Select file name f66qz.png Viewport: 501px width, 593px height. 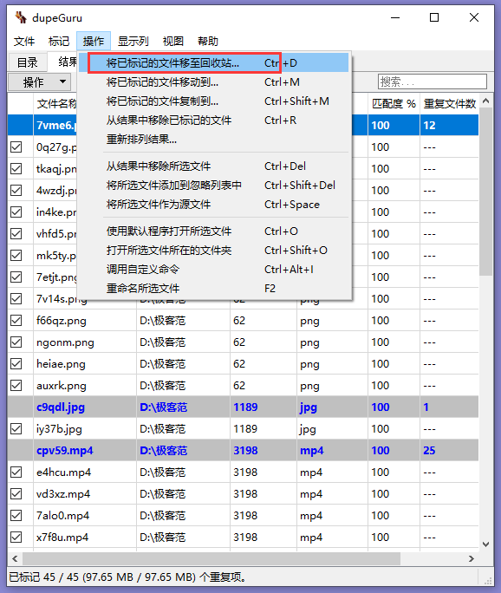62,321
